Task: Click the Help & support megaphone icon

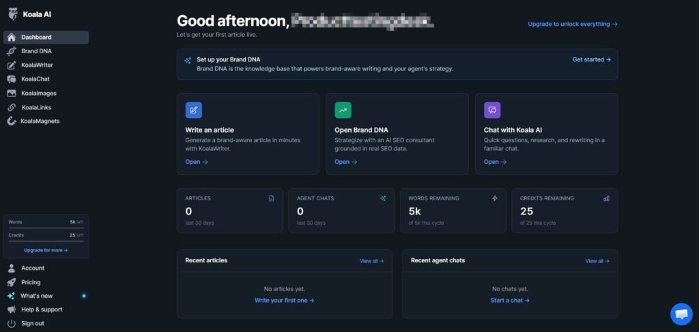Action: (x=12, y=309)
